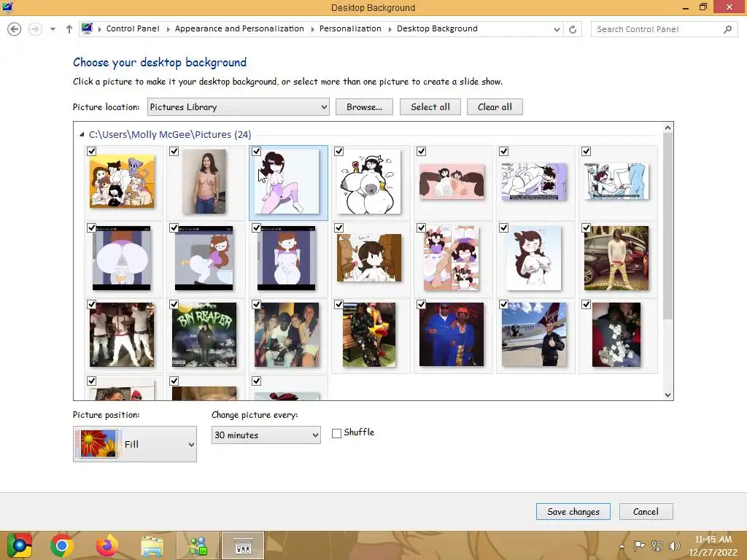Click the picture list scrollbar thumb

click(667, 226)
